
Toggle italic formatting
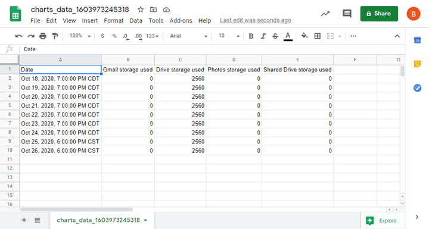pos(263,36)
